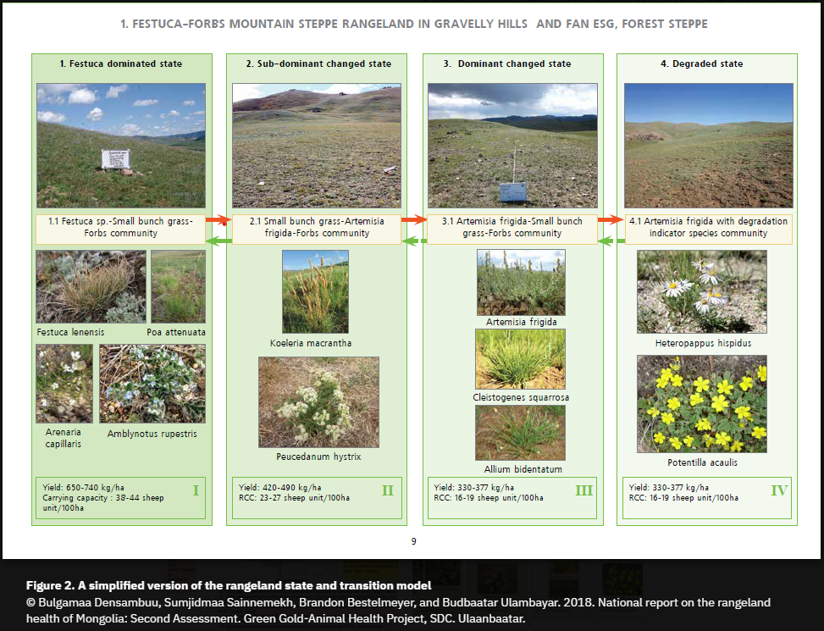The height and width of the screenshot is (631, 824).
Task: Click the Festuca lenensis grass photo
Action: (91, 286)
